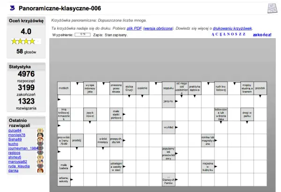The width and height of the screenshot is (281, 192).
Task: Click avatar icon beside dulce84
Action: tap(40, 130)
